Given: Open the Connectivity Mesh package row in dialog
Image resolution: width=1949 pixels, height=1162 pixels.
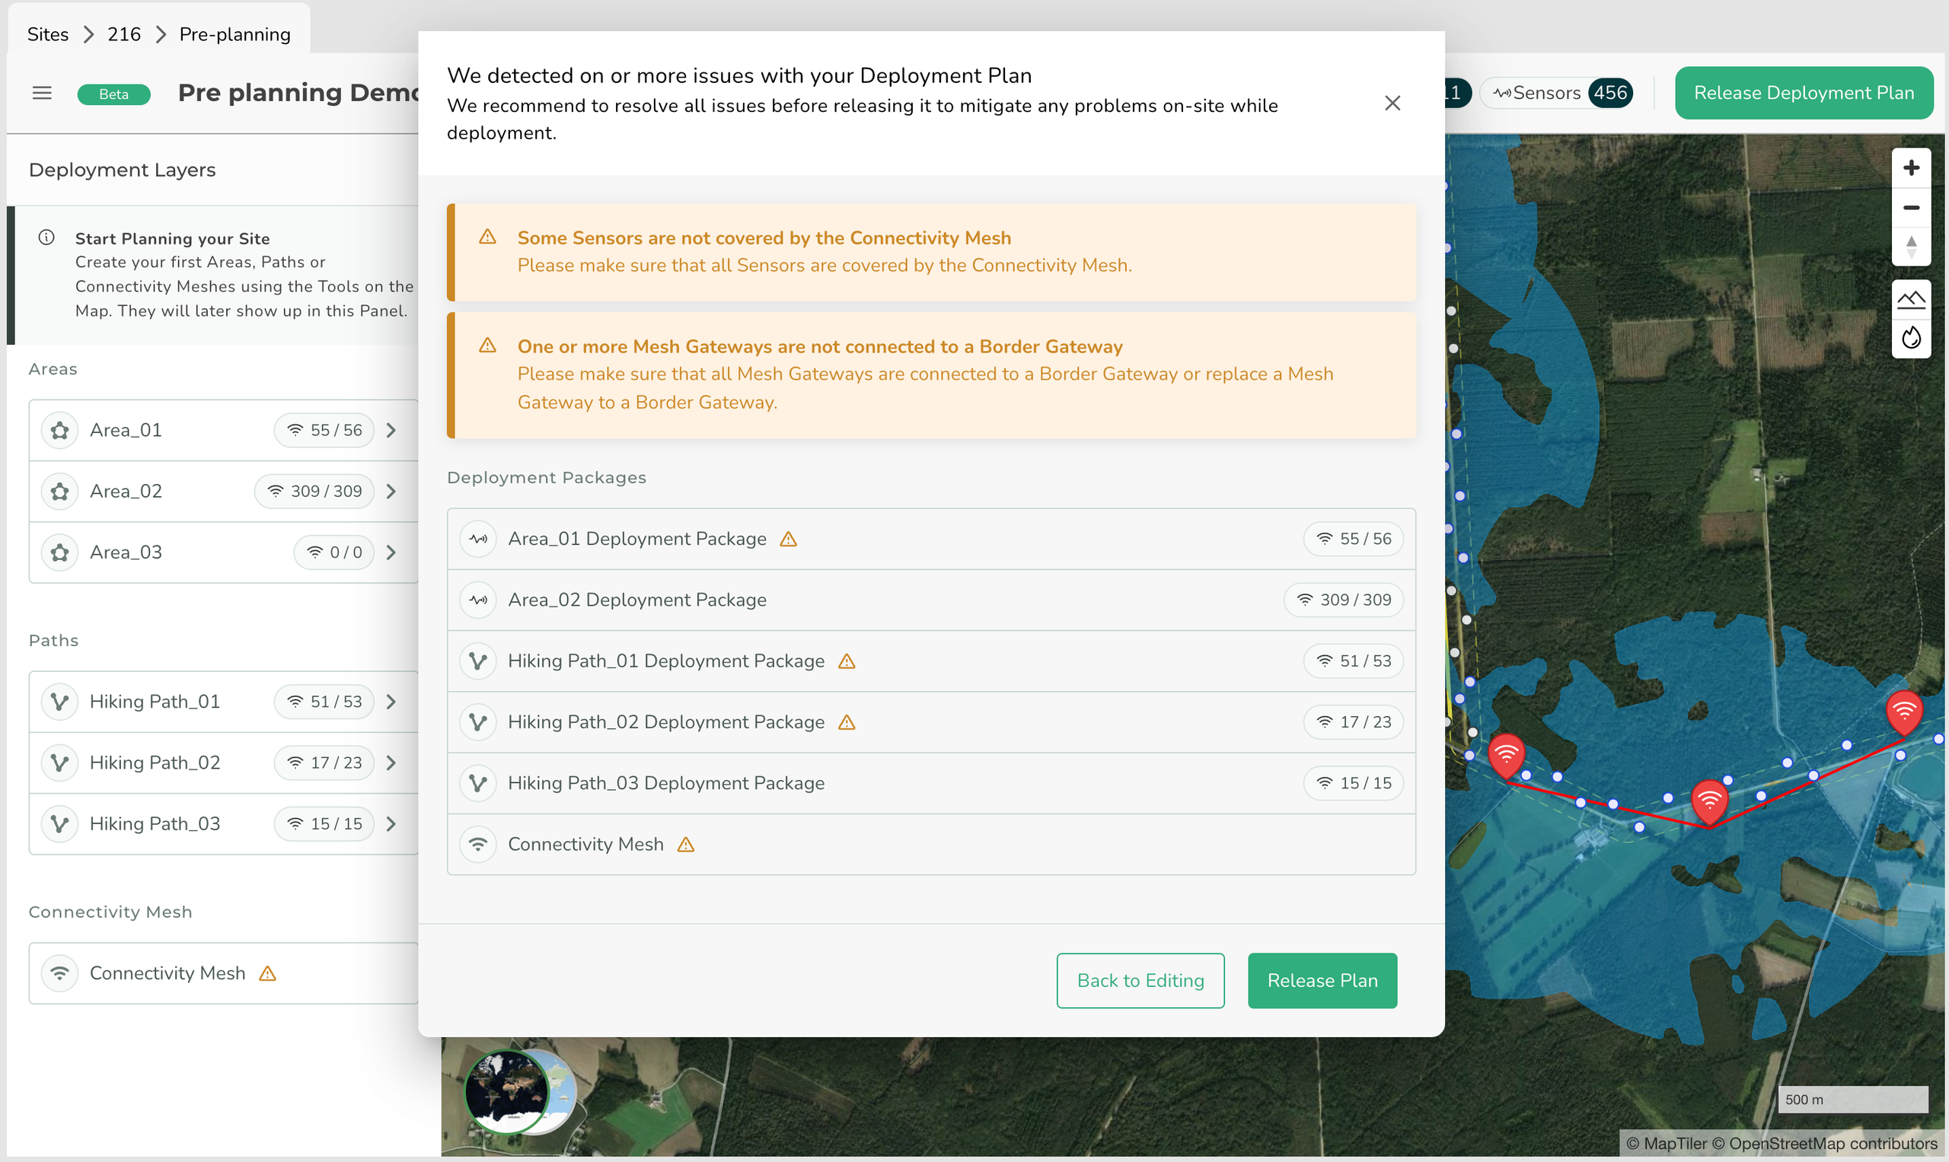Looking at the screenshot, I should point(930,844).
